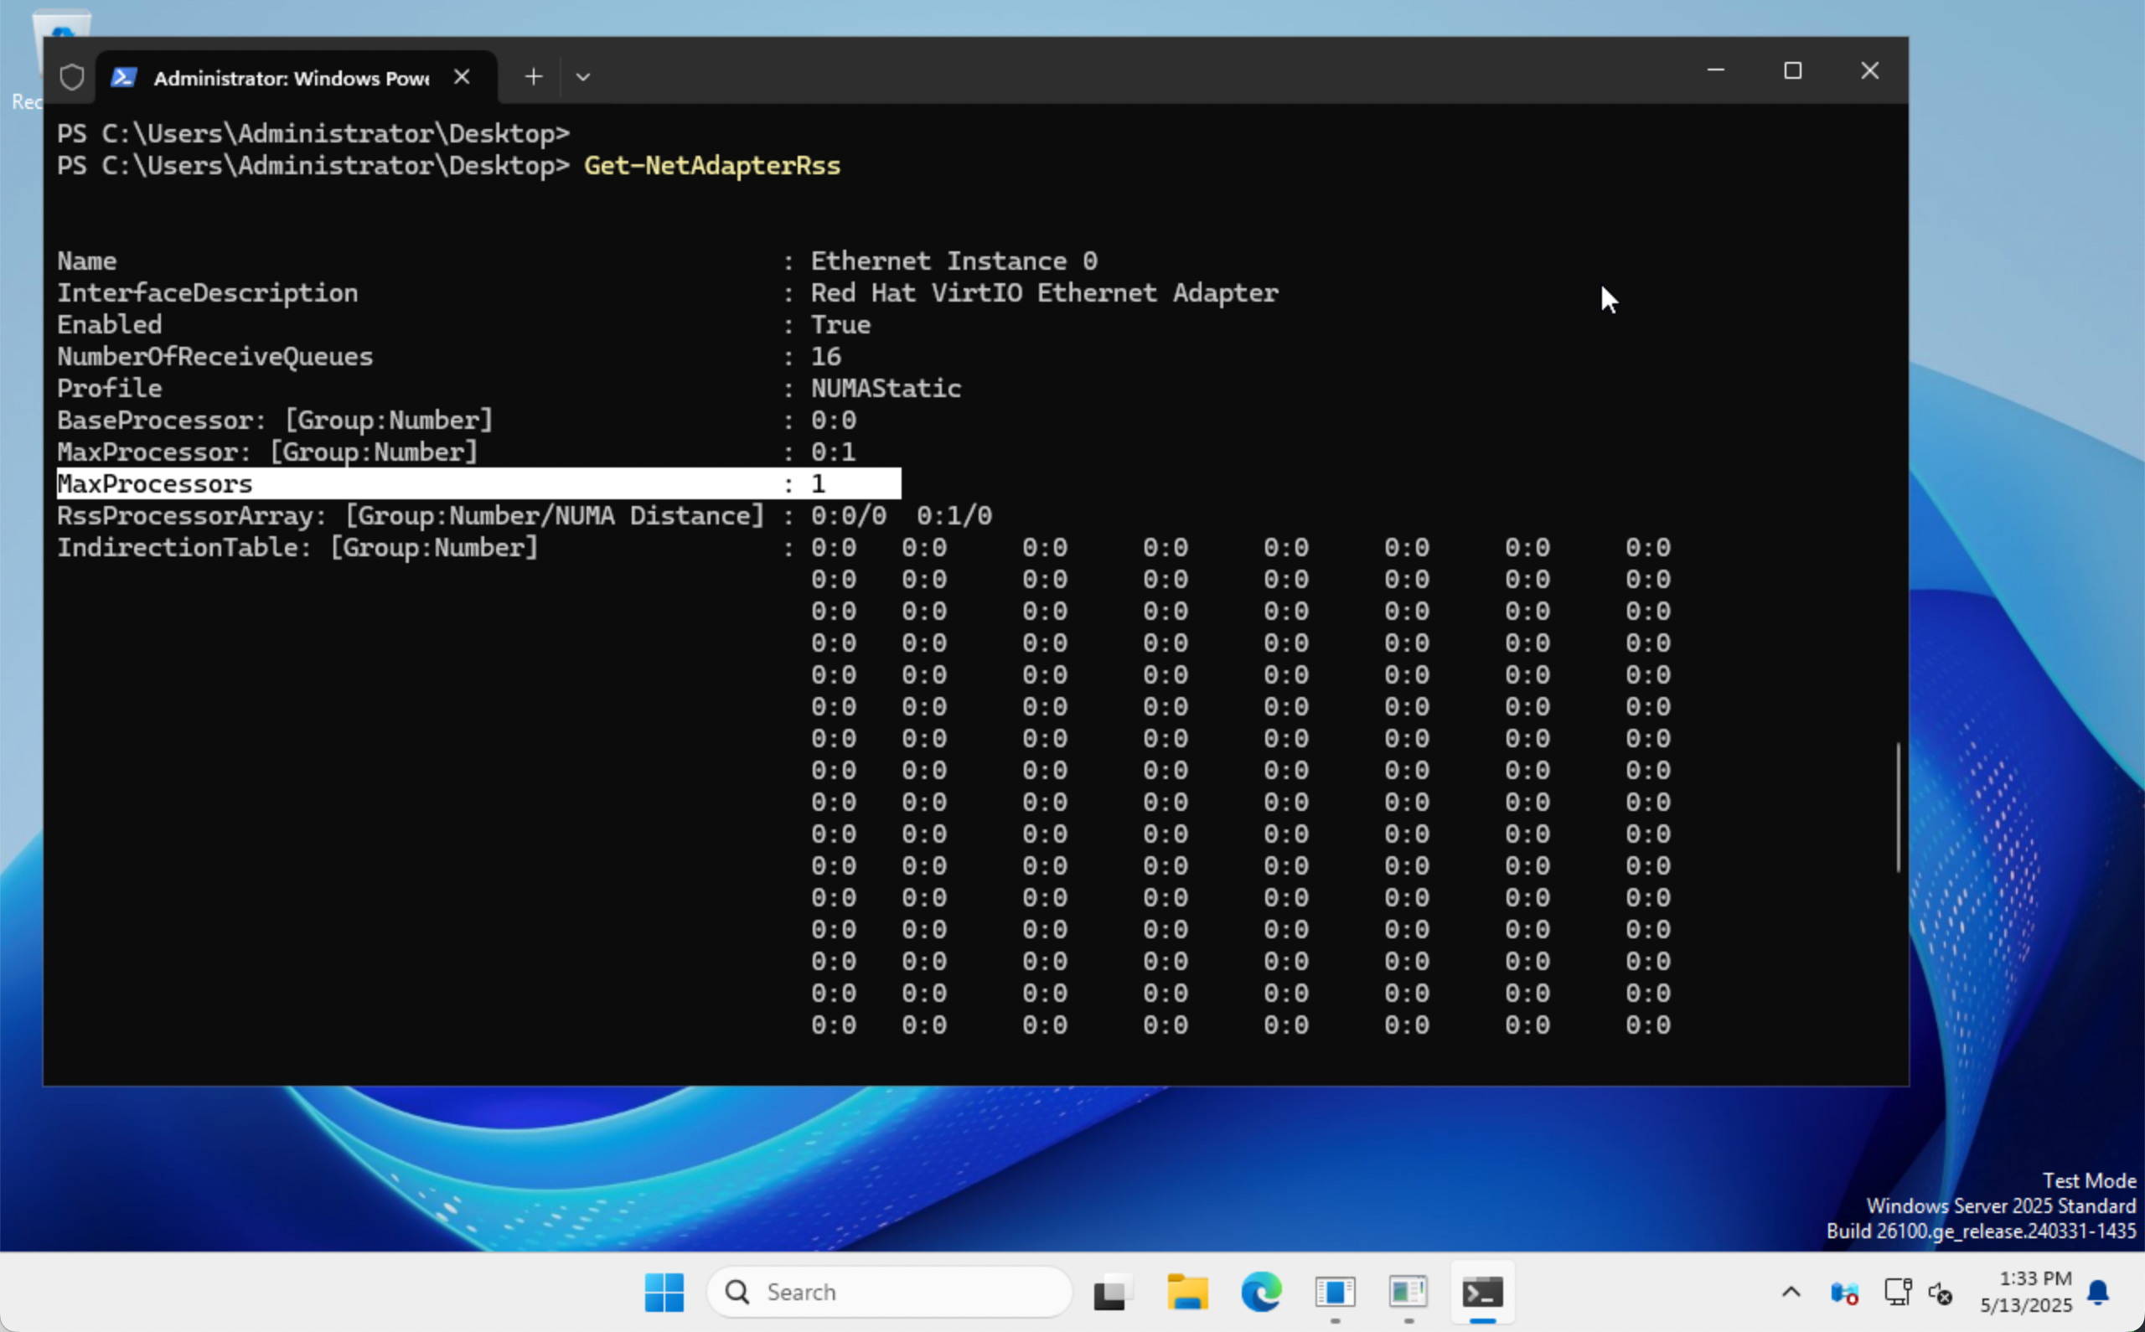Open Microsoft Edge from taskbar
The image size is (2145, 1332).
[x=1260, y=1292]
